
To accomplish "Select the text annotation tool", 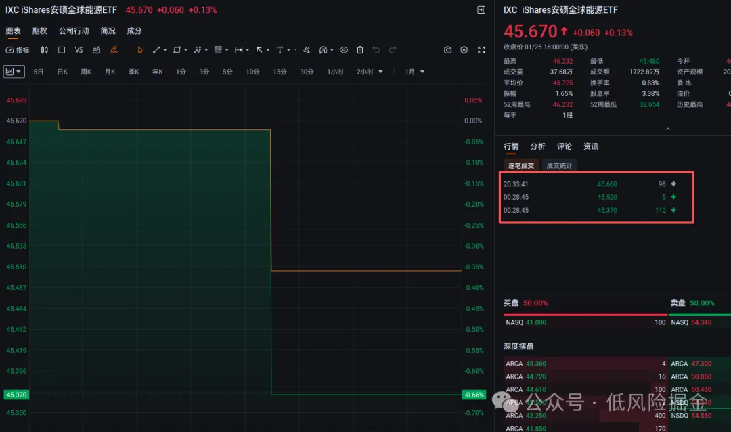I will tap(280, 50).
